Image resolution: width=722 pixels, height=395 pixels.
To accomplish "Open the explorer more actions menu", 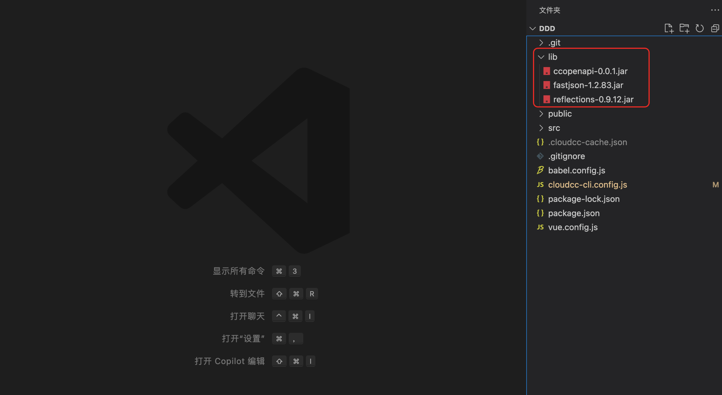I will pyautogui.click(x=715, y=10).
